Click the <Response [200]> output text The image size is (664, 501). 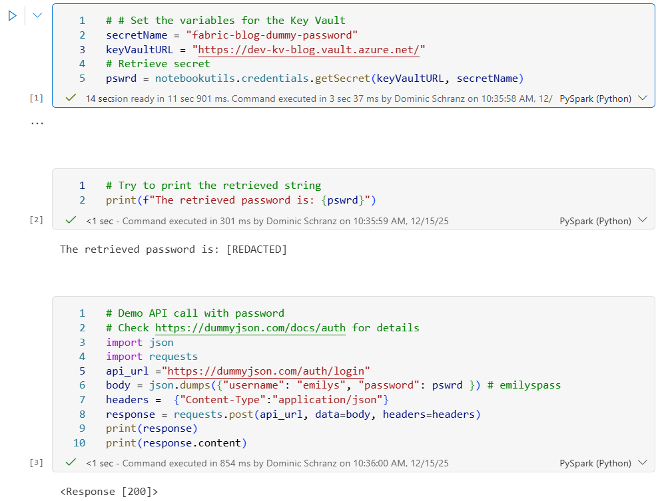(x=109, y=492)
